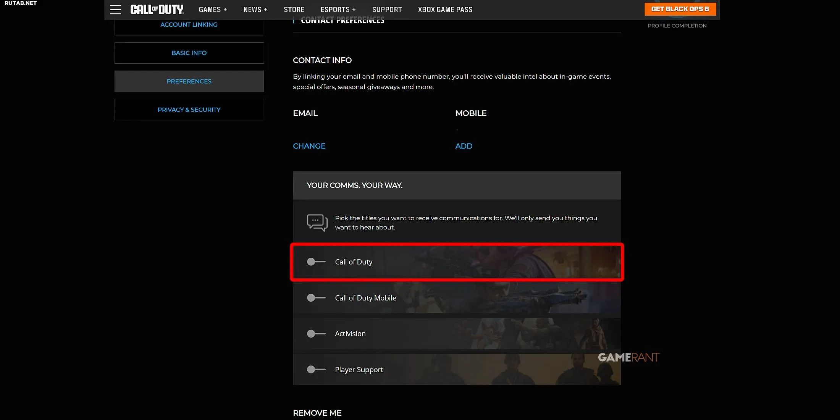Toggle Player Support communications

tap(316, 370)
